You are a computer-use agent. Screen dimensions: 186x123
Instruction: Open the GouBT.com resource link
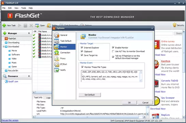[x=13, y=82]
